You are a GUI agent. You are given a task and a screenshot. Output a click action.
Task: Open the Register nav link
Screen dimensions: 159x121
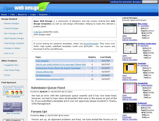(x=43, y=15)
